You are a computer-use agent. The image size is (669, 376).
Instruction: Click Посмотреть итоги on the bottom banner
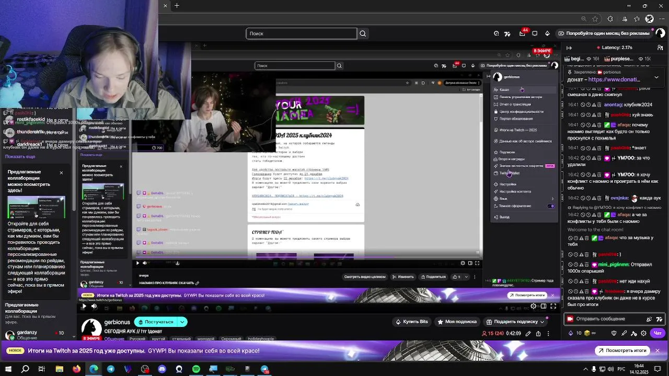(621, 350)
